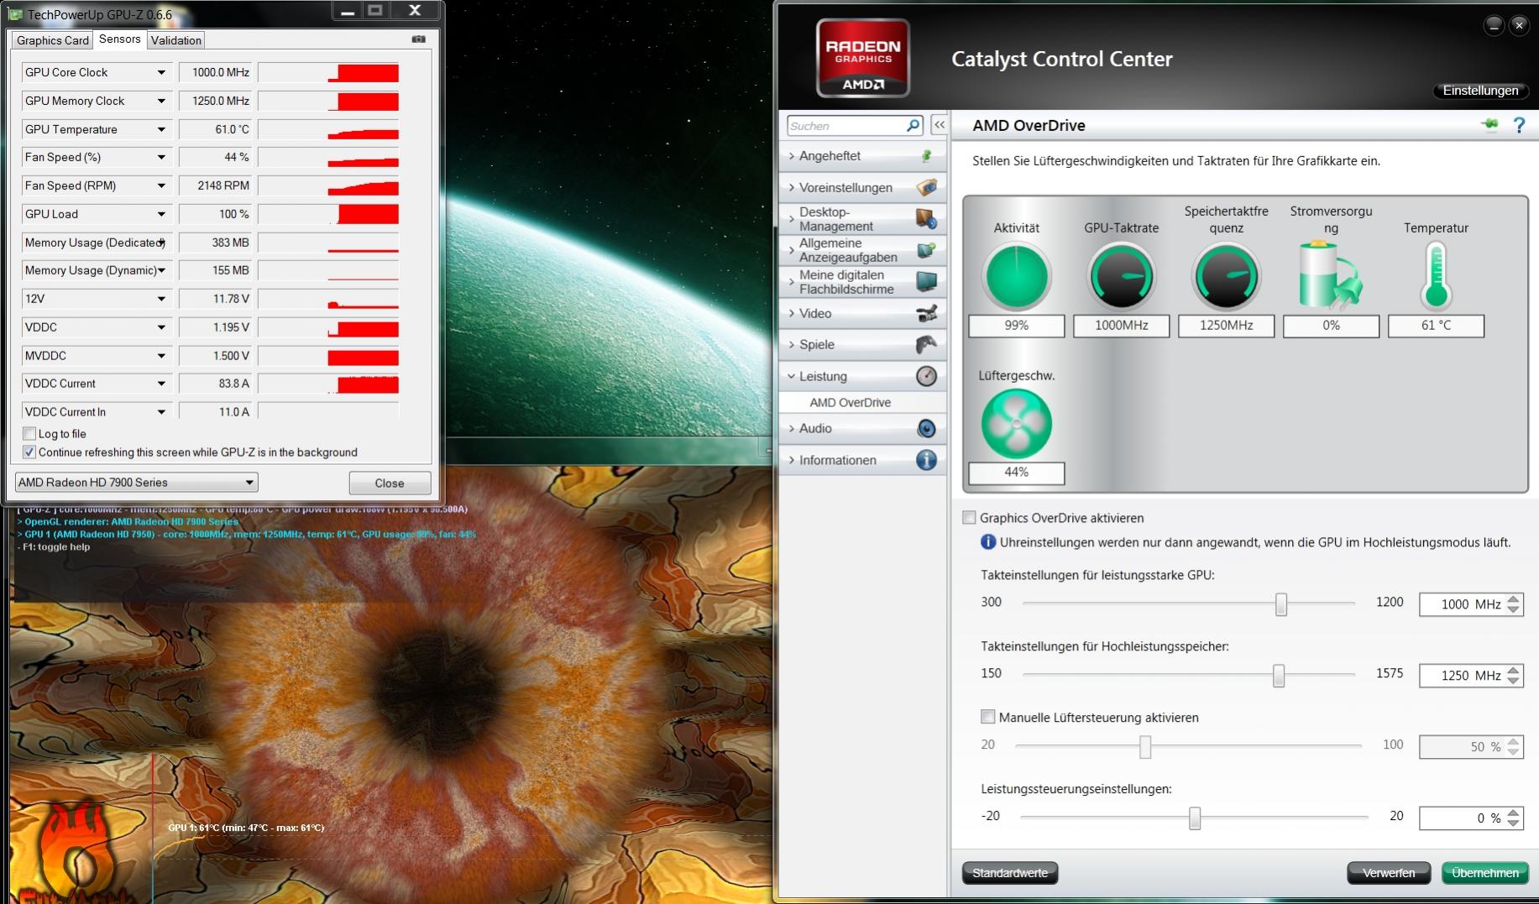Click the Desktop-Management icon
The width and height of the screenshot is (1539, 904).
927,219
